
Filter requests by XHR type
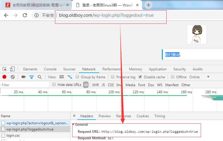click(x=95, y=85)
